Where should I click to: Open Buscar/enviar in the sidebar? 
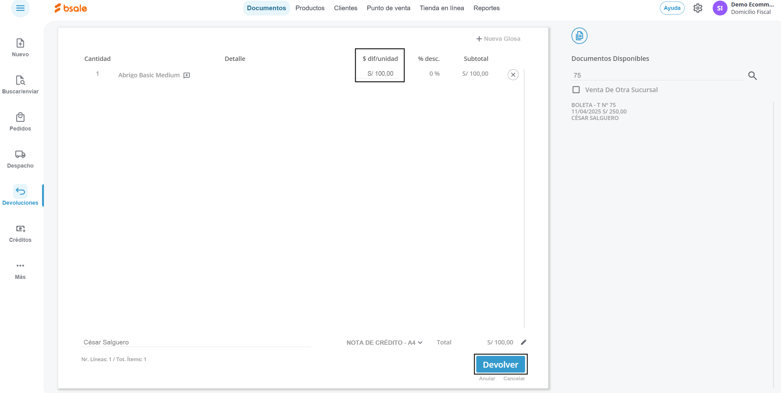20,80
